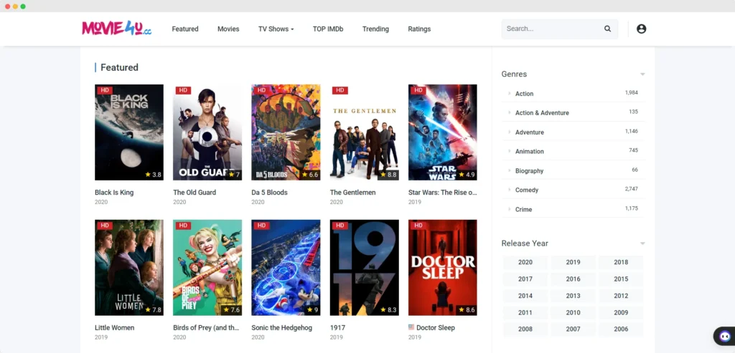Filter by release year 2019
735x353 pixels.
click(573, 262)
